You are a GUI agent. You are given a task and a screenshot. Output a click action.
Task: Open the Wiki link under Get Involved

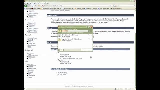pyautogui.click(x=30, y=59)
